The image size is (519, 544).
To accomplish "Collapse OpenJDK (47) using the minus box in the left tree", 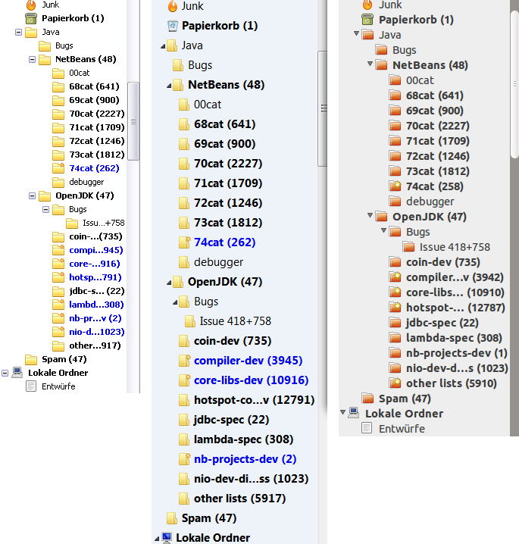I will coord(33,196).
